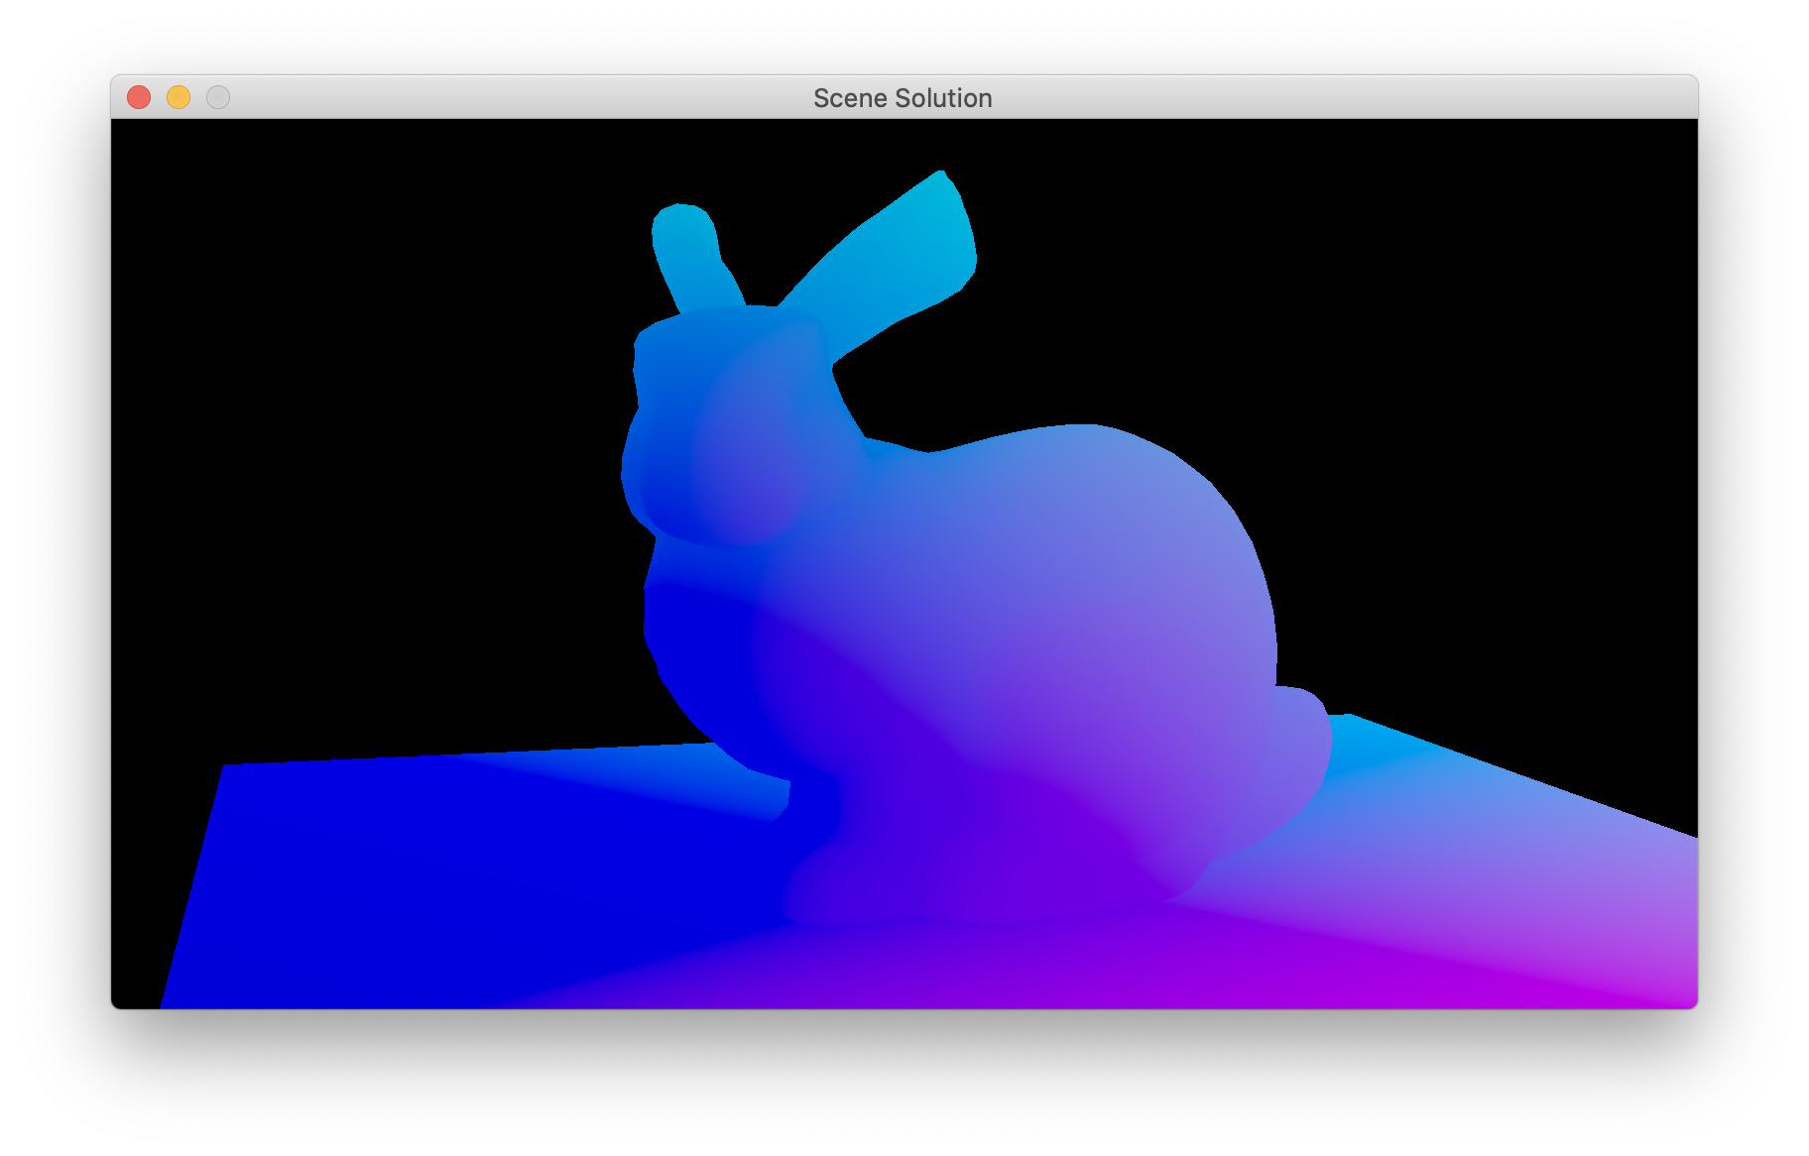Minimize the window with the yellow button
This screenshot has height=1156, width=1809.
click(179, 97)
